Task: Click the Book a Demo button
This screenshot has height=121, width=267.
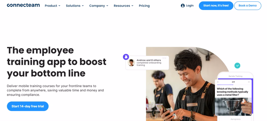Action: click(x=248, y=6)
